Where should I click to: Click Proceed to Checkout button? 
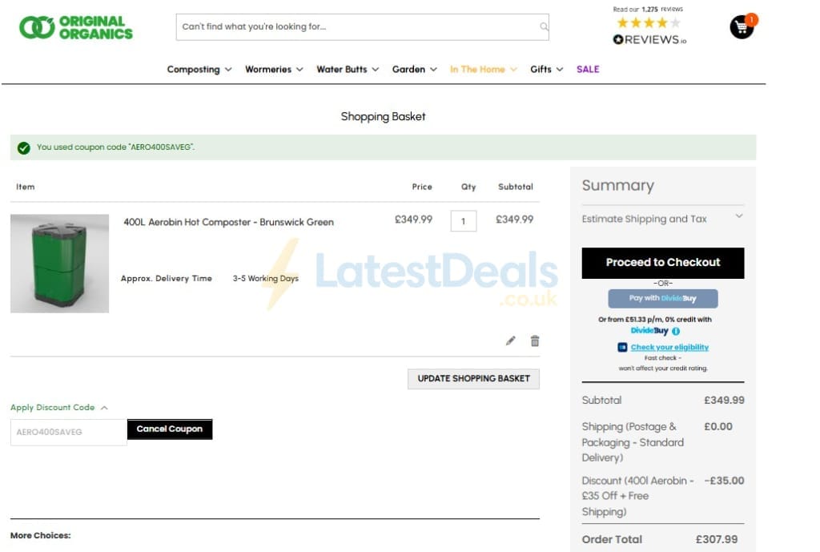[662, 263]
